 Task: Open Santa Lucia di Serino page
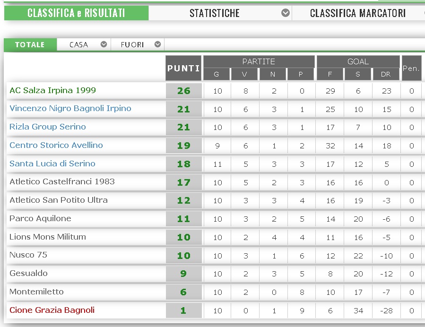click(x=52, y=163)
